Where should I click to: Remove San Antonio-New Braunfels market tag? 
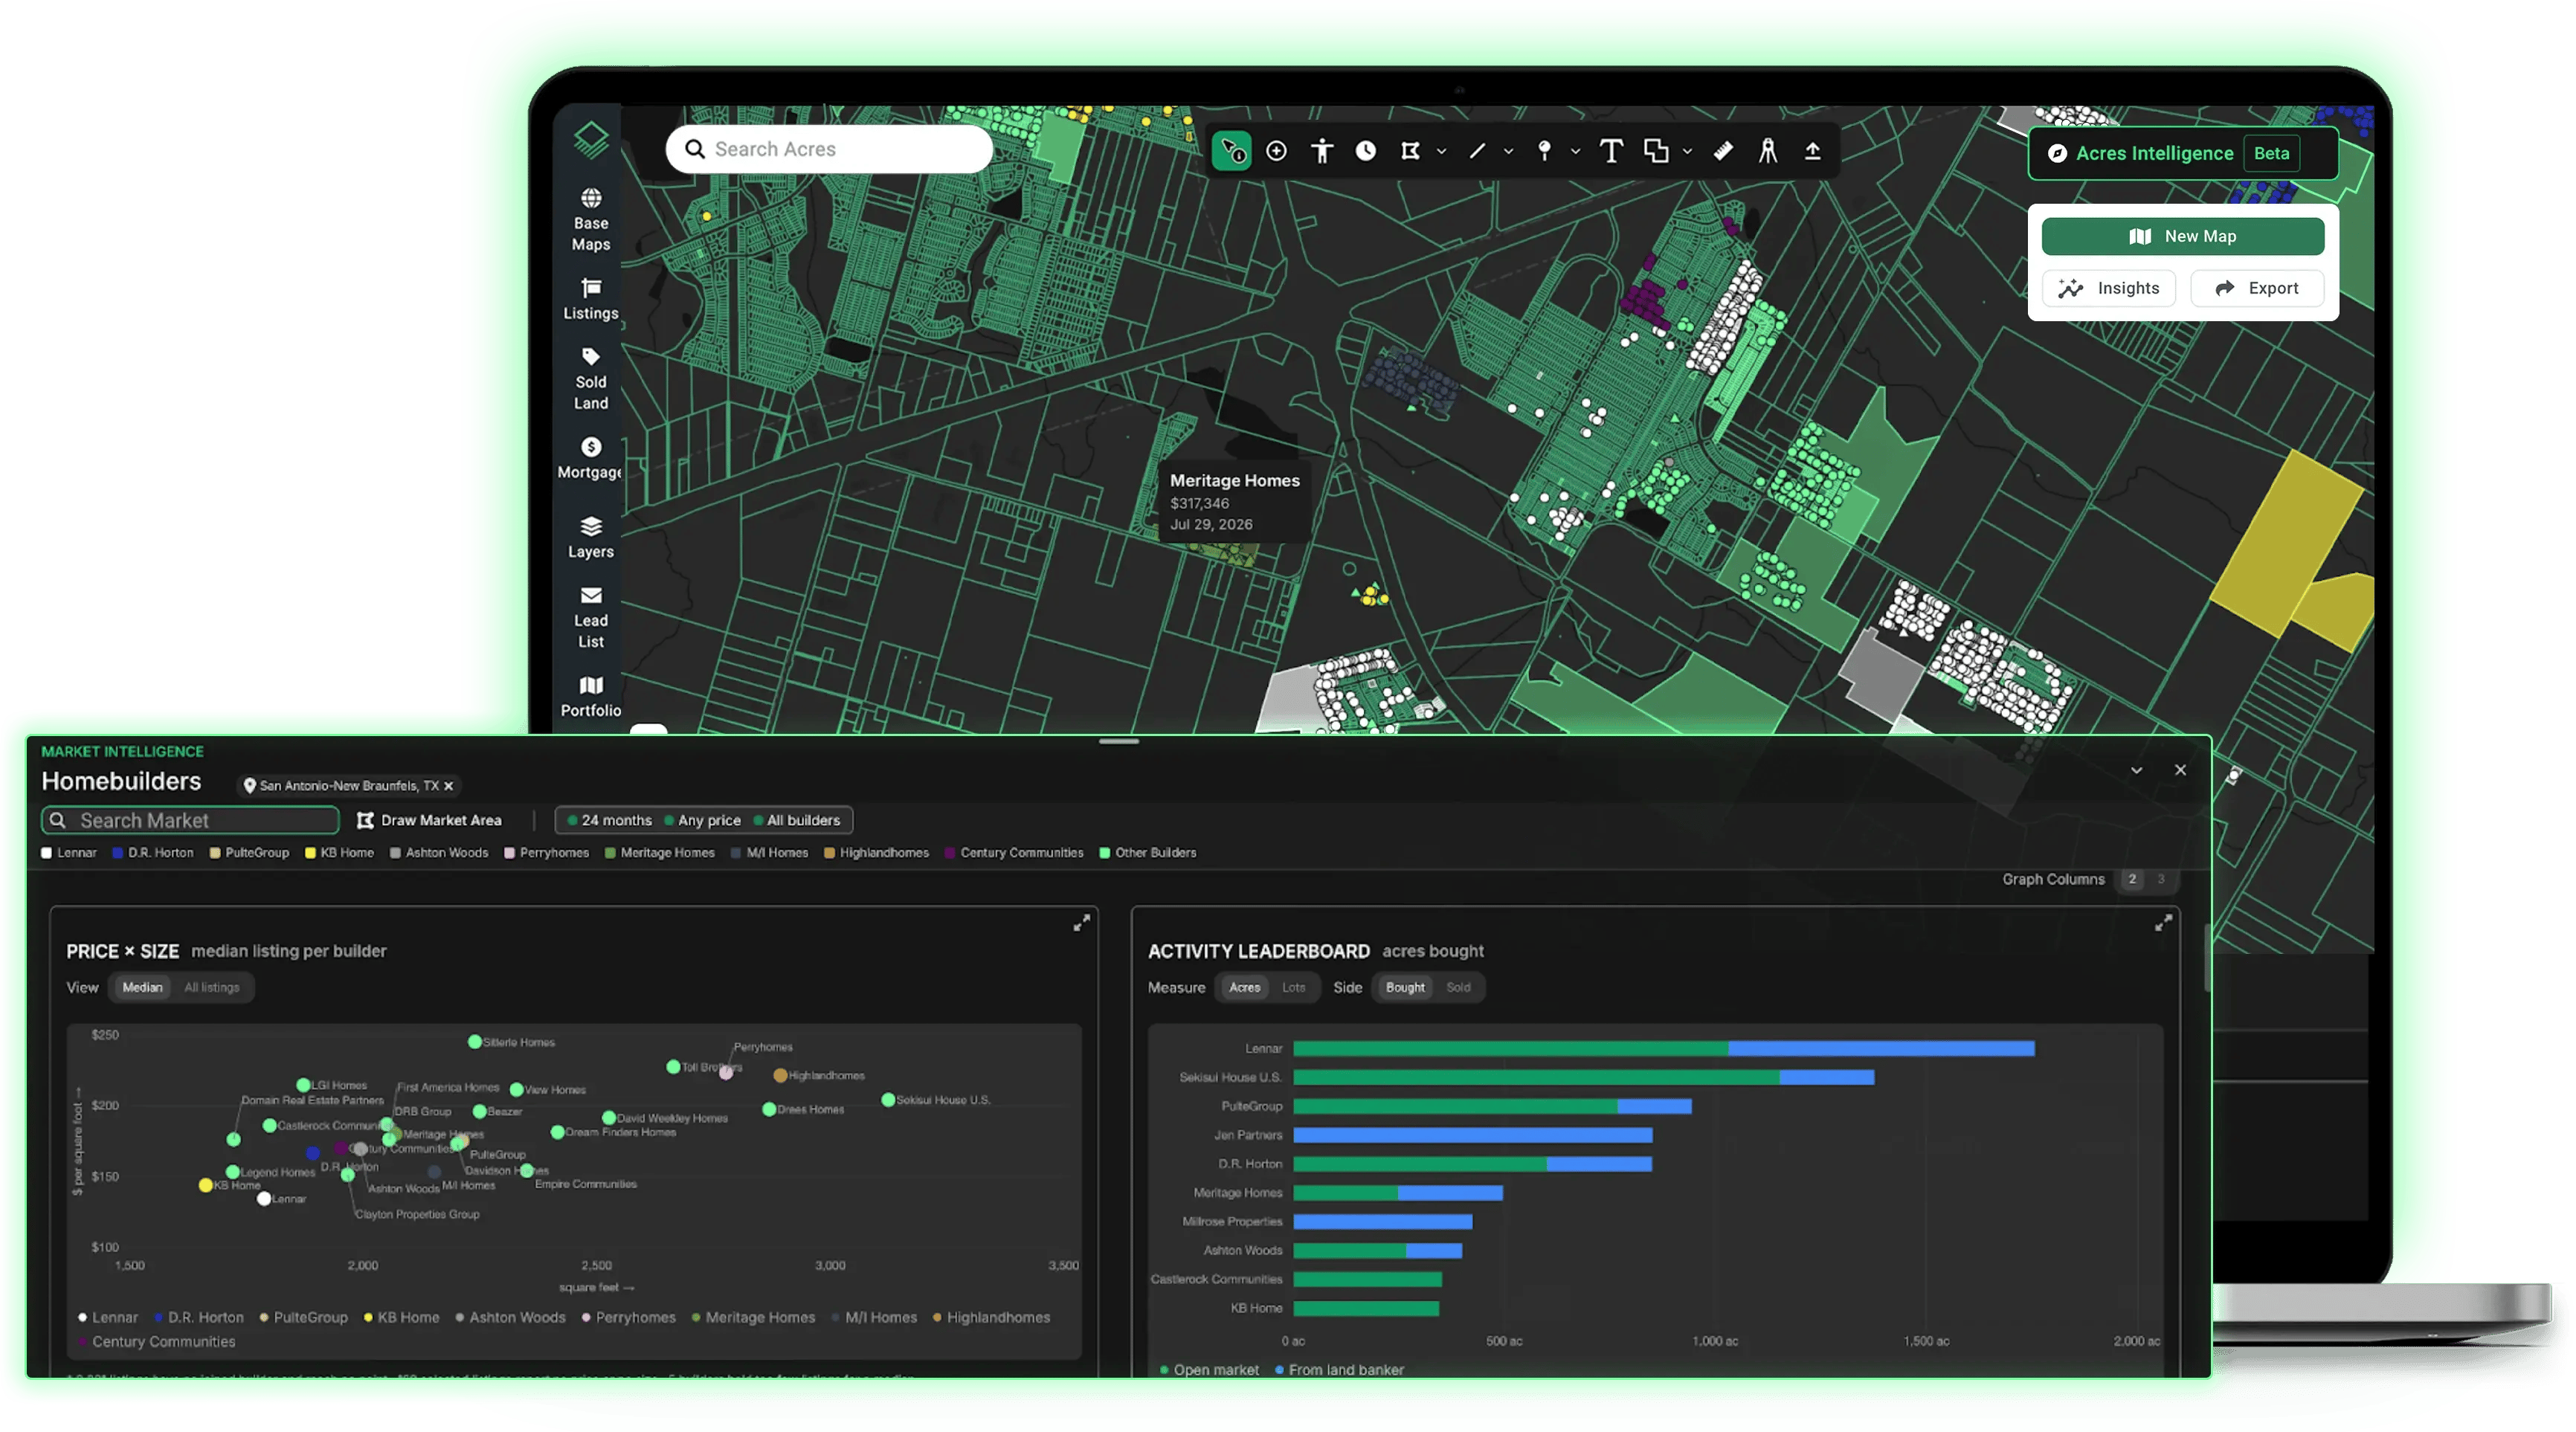[x=448, y=786]
